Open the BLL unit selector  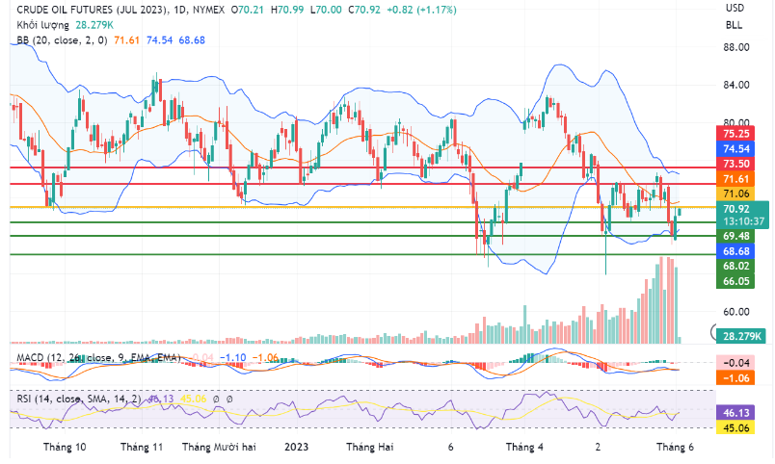735,25
